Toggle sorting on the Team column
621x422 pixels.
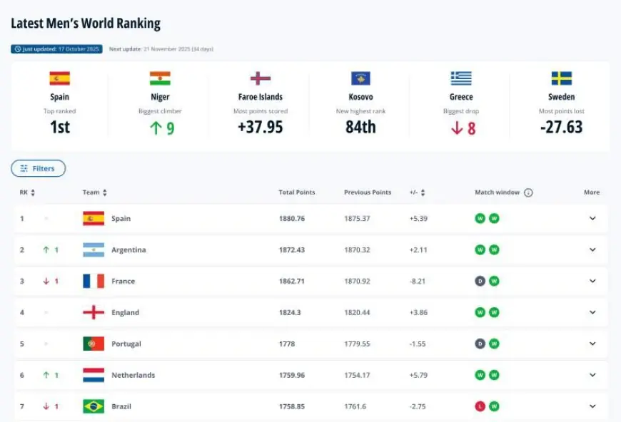tap(105, 192)
